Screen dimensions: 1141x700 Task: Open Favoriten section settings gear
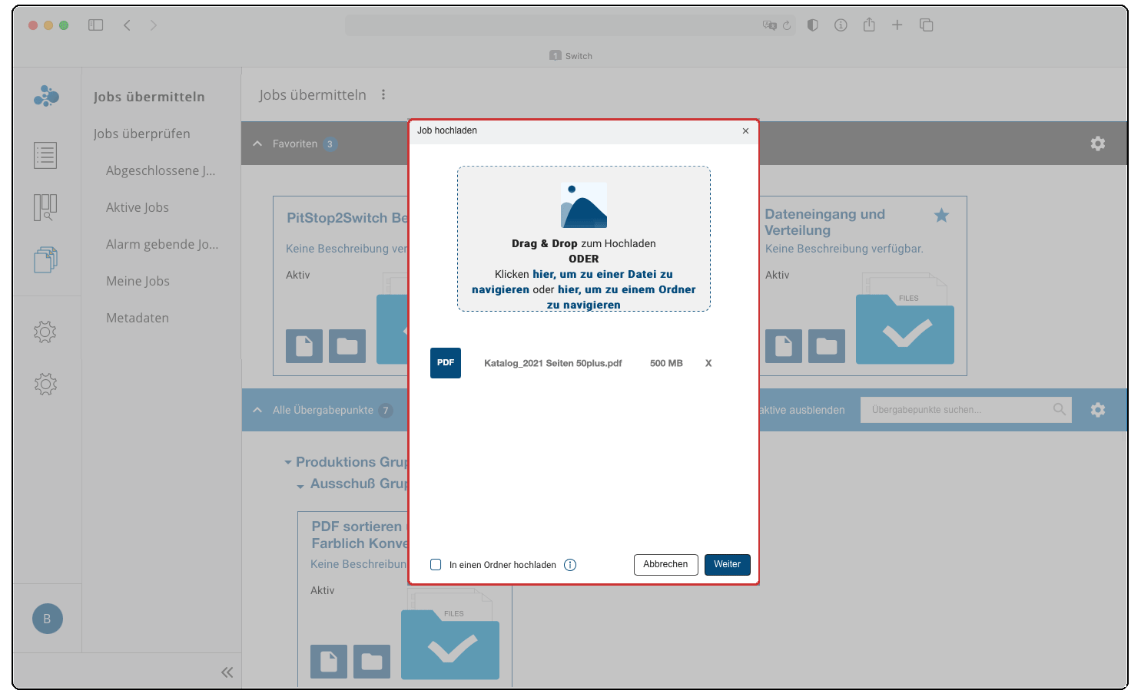[x=1098, y=144]
